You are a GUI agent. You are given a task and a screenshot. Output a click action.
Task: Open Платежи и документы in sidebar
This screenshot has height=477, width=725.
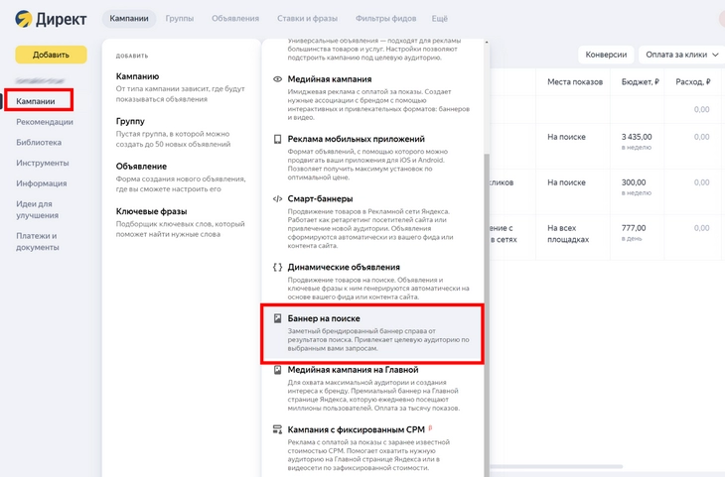point(38,242)
